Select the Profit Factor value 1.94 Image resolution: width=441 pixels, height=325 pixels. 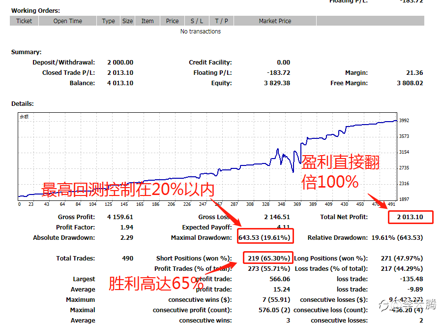tap(127, 227)
